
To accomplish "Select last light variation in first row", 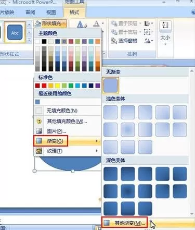I will [180, 112].
